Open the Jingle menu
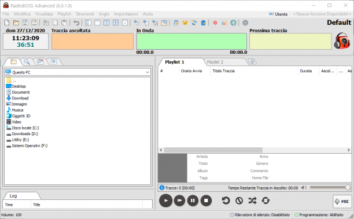The image size is (354, 219). (x=104, y=14)
